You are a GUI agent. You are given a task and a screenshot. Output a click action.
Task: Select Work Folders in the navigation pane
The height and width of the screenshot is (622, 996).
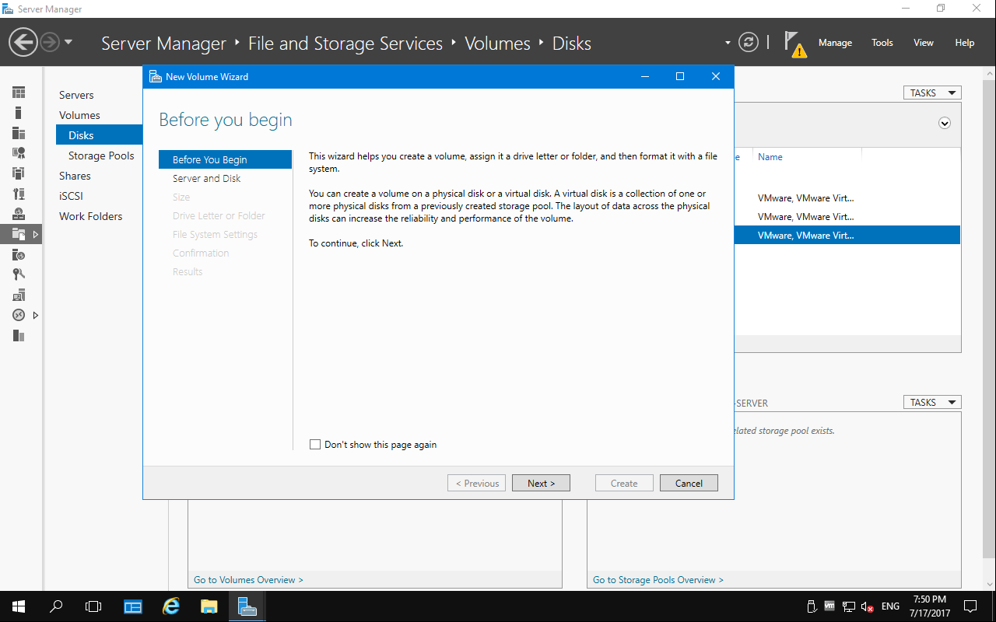[90, 216]
